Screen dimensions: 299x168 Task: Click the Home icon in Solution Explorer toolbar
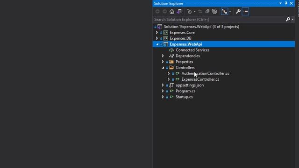pyautogui.click(x=172, y=12)
